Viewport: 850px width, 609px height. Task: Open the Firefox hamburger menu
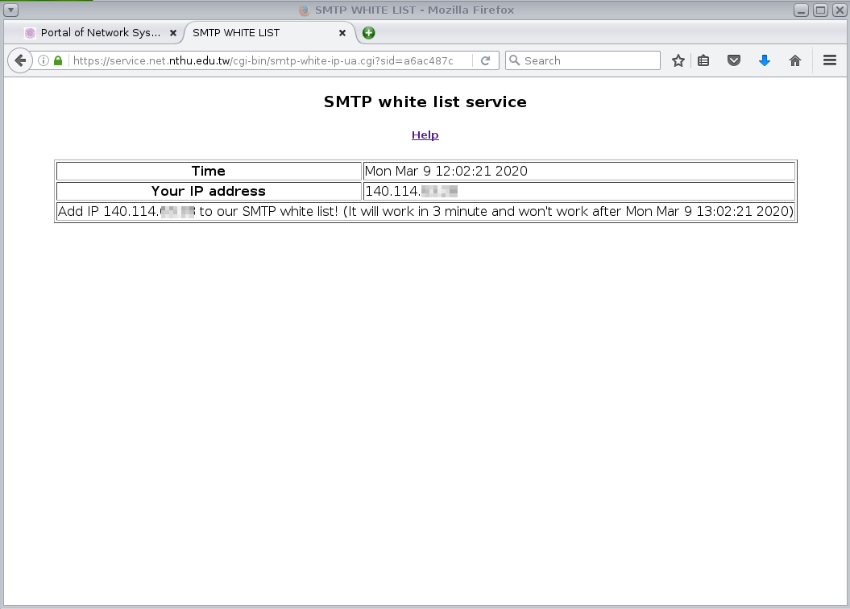coord(830,60)
